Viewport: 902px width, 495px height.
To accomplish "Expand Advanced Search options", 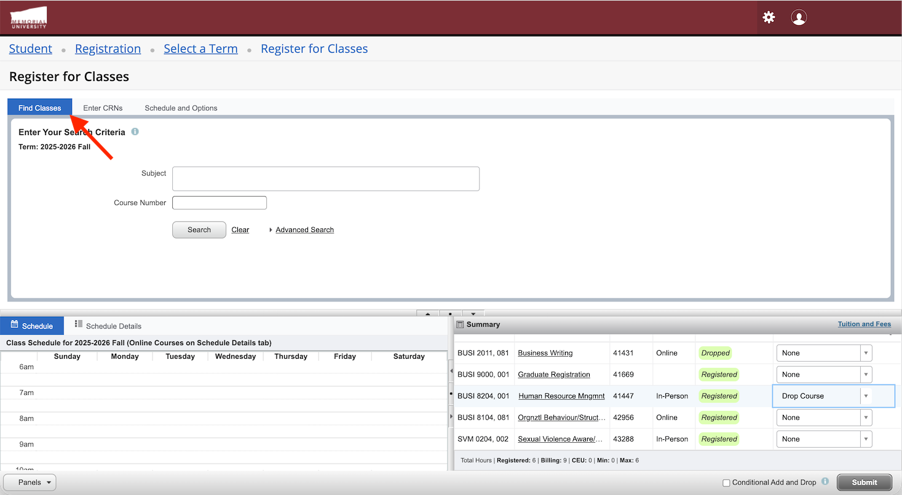I will (x=304, y=230).
